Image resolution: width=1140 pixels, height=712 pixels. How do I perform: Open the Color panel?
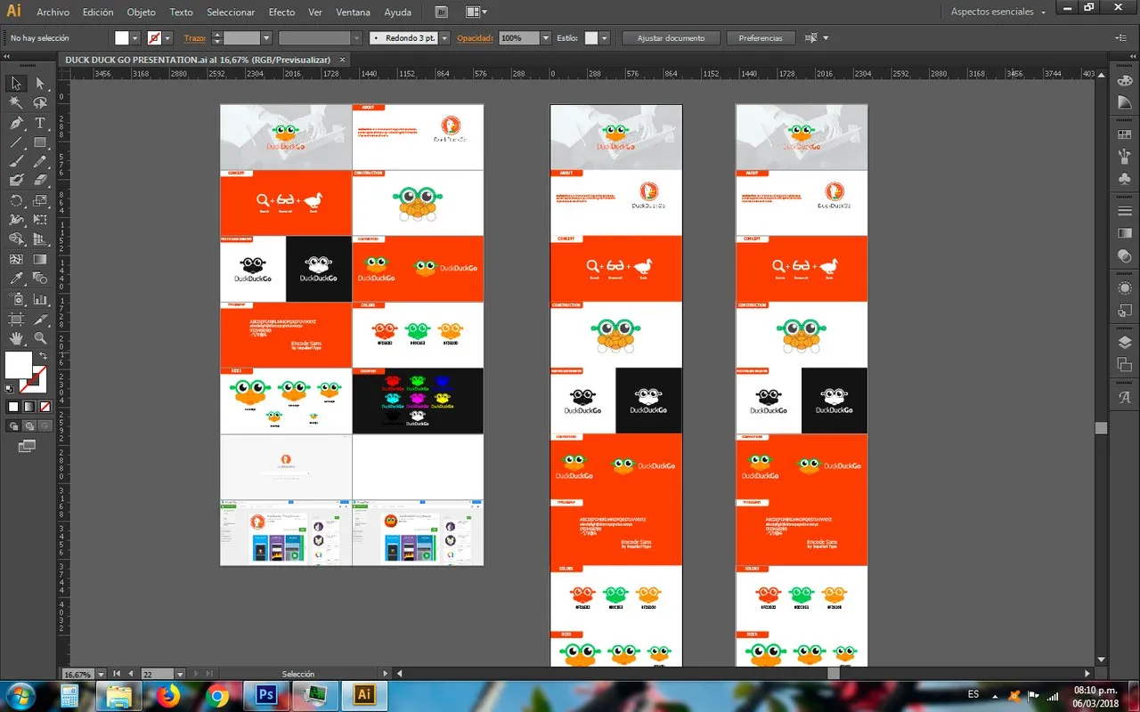click(1124, 81)
